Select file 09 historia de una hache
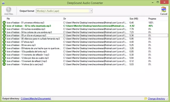Image resolution: width=170 pixels, height=102 pixels. tap(34, 48)
